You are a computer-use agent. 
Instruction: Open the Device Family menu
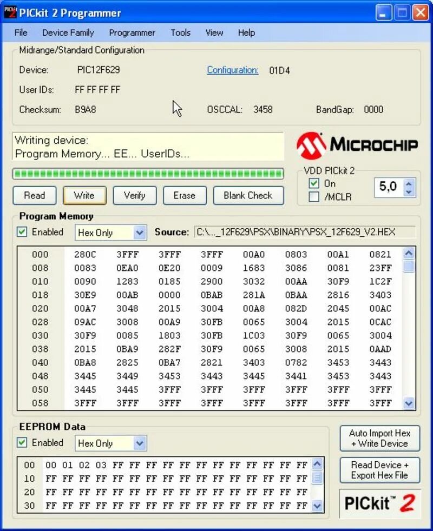[68, 32]
